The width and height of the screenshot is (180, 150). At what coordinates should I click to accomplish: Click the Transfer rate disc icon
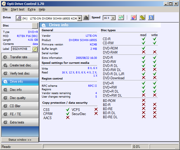tap(5, 57)
